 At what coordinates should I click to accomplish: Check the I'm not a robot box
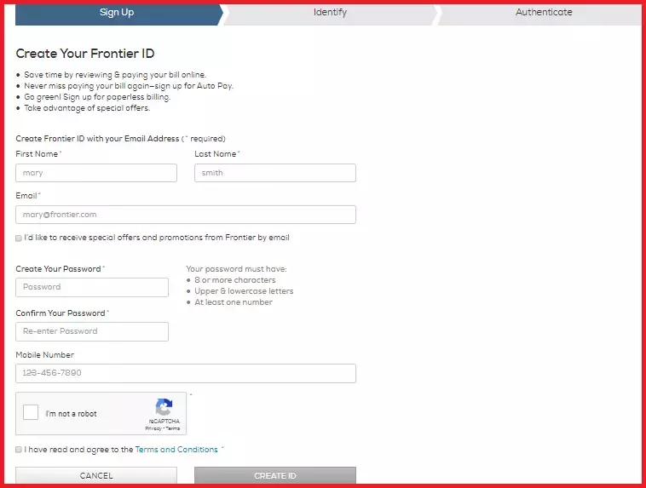click(31, 412)
